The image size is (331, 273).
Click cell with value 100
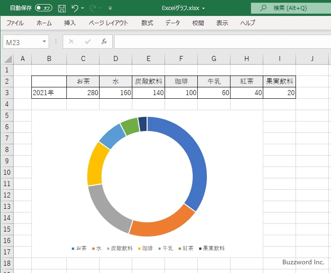(181, 92)
